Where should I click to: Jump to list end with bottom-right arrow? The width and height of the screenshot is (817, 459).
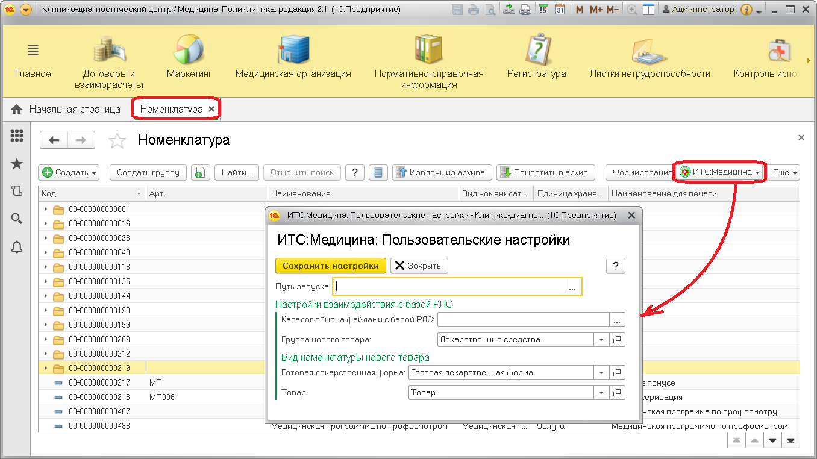coord(790,440)
